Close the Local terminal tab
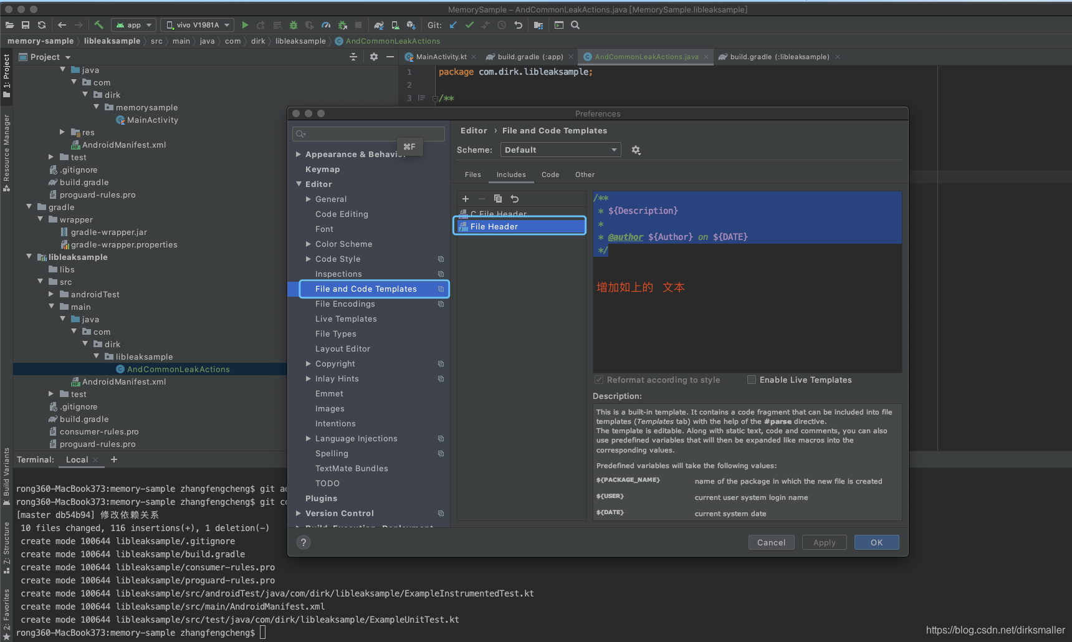 (95, 459)
